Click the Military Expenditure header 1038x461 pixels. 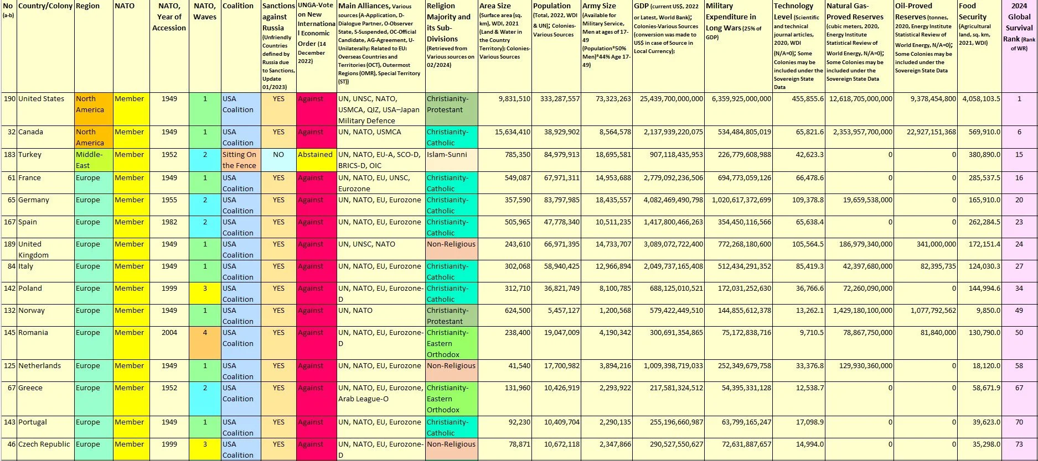[x=739, y=46]
